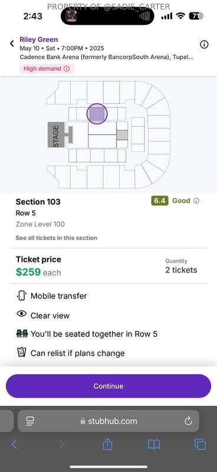
Task: Open See all tickets in this section
Action: click(x=56, y=238)
